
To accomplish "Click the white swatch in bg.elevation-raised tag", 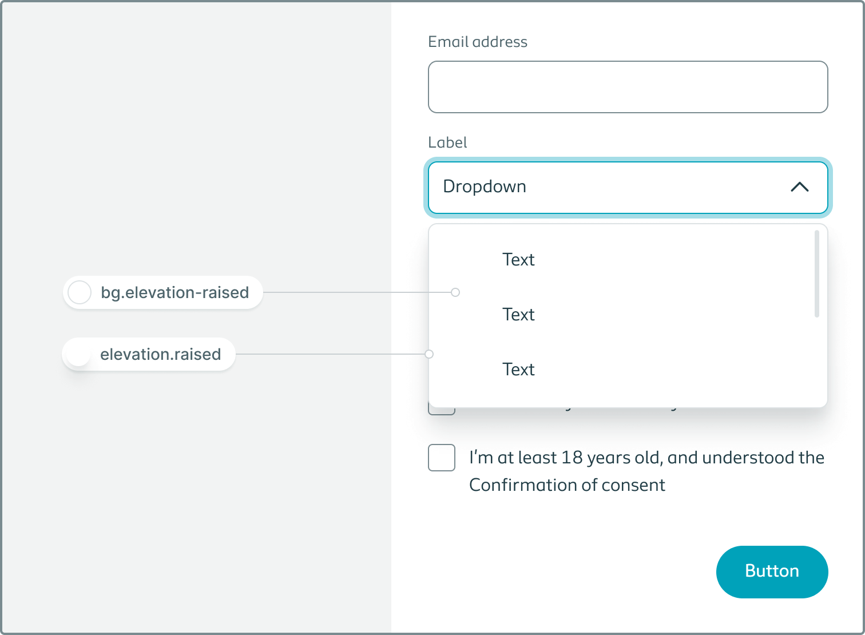I will [x=80, y=292].
